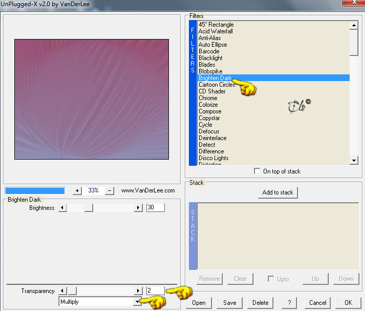Select the Defocus filter in list

click(x=209, y=131)
